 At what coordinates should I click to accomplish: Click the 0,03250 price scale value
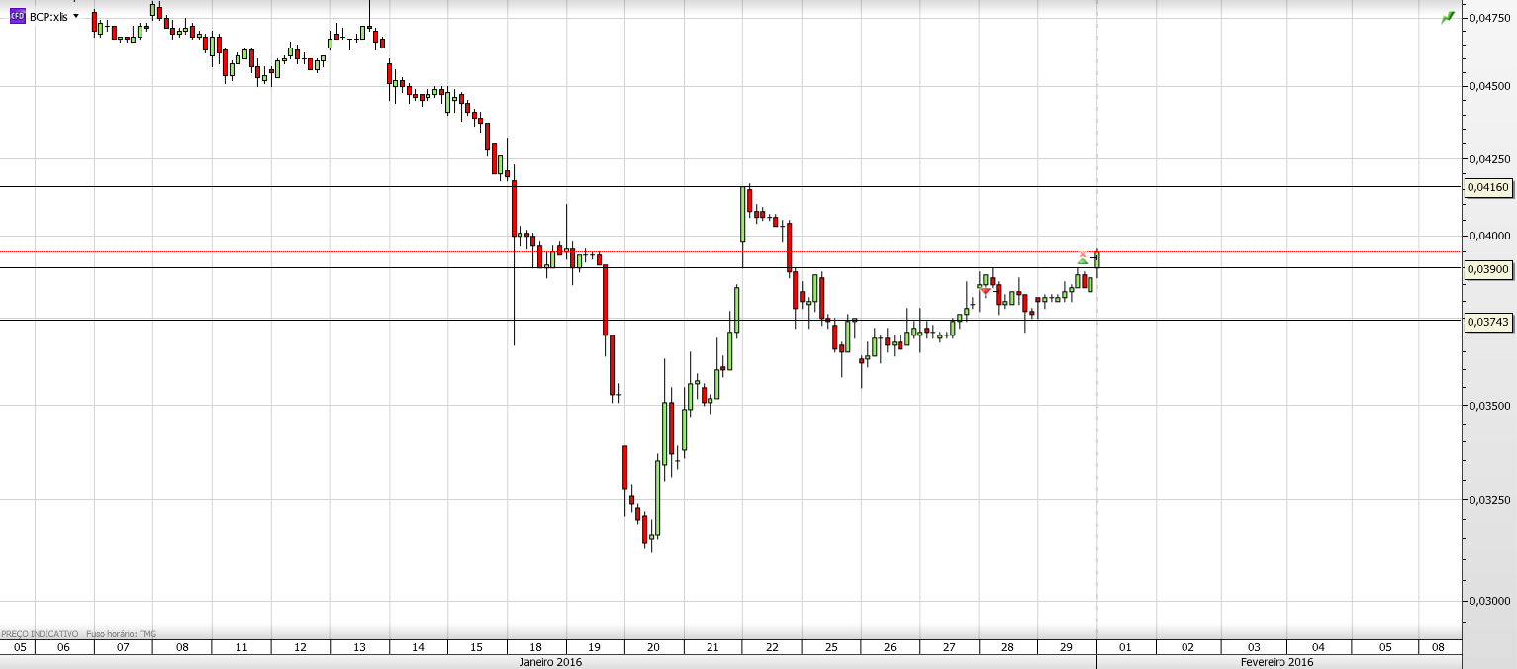click(1489, 499)
